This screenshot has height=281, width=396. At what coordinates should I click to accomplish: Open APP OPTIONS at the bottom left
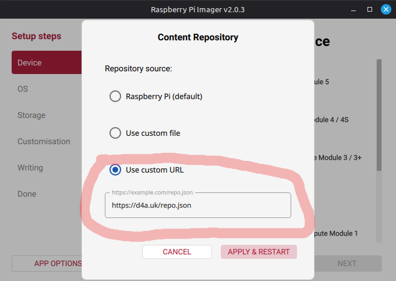pos(48,264)
